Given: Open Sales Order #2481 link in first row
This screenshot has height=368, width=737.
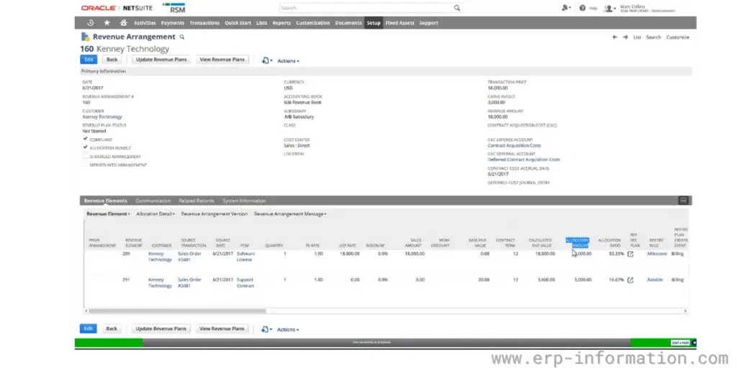Looking at the screenshot, I should (189, 257).
